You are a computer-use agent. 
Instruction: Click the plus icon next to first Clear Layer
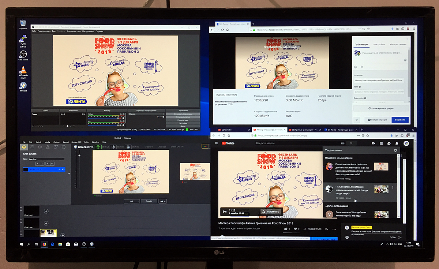coord(46,211)
